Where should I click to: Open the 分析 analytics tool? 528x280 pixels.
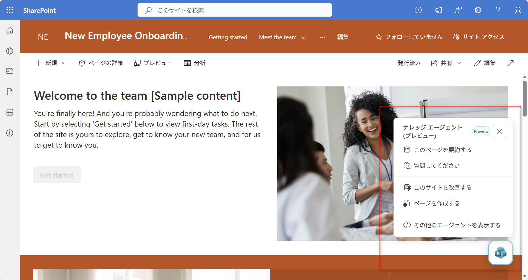[195, 63]
